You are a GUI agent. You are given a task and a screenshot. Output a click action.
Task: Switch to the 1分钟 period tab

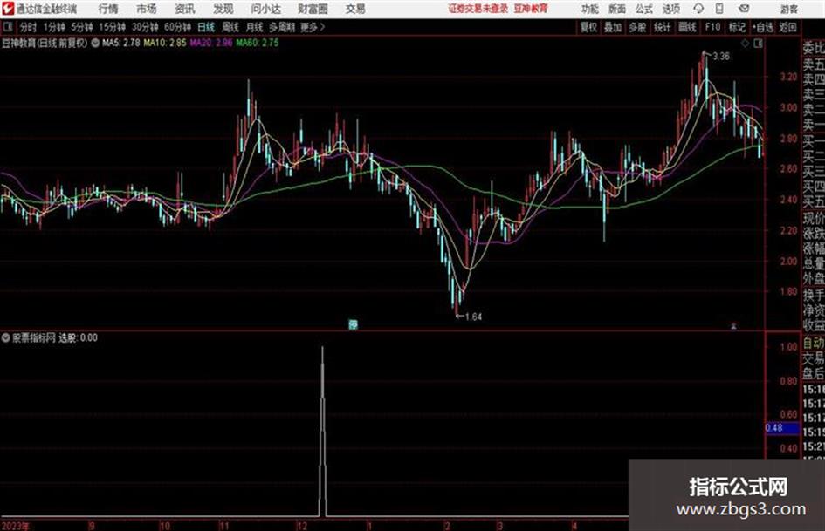(x=54, y=27)
